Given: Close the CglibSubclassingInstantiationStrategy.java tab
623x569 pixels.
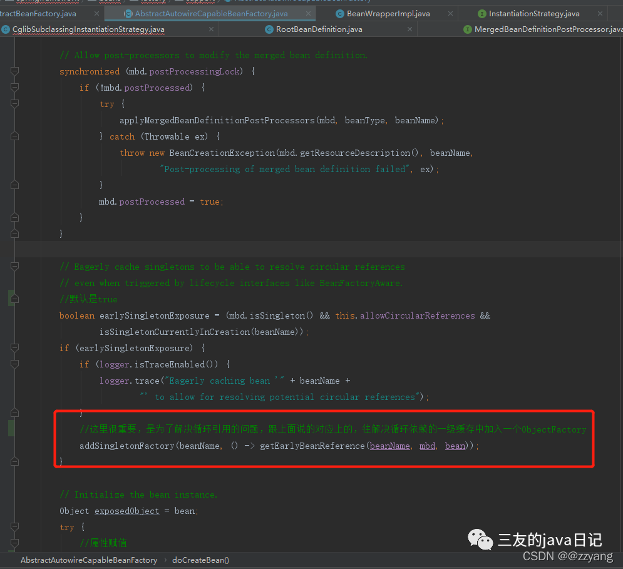Looking at the screenshot, I should point(212,29).
